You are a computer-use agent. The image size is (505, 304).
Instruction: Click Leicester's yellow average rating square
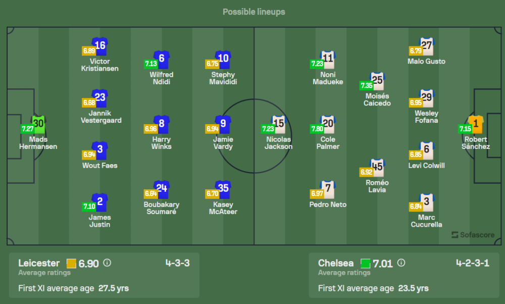tap(71, 264)
